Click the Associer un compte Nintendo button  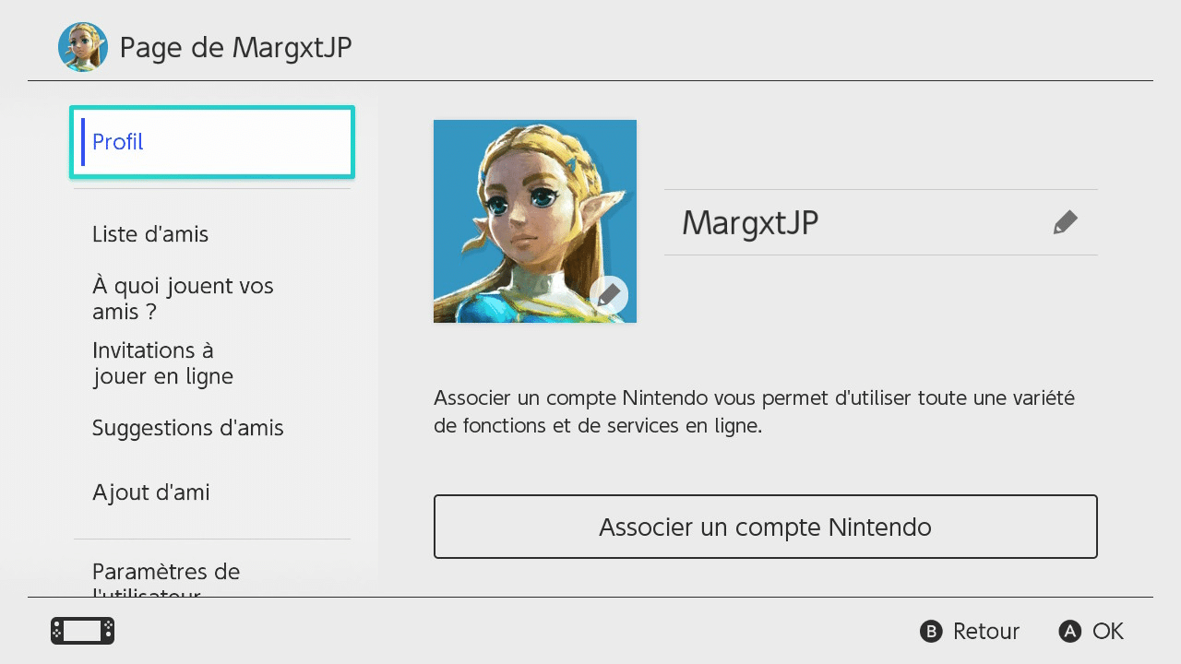[x=766, y=527]
